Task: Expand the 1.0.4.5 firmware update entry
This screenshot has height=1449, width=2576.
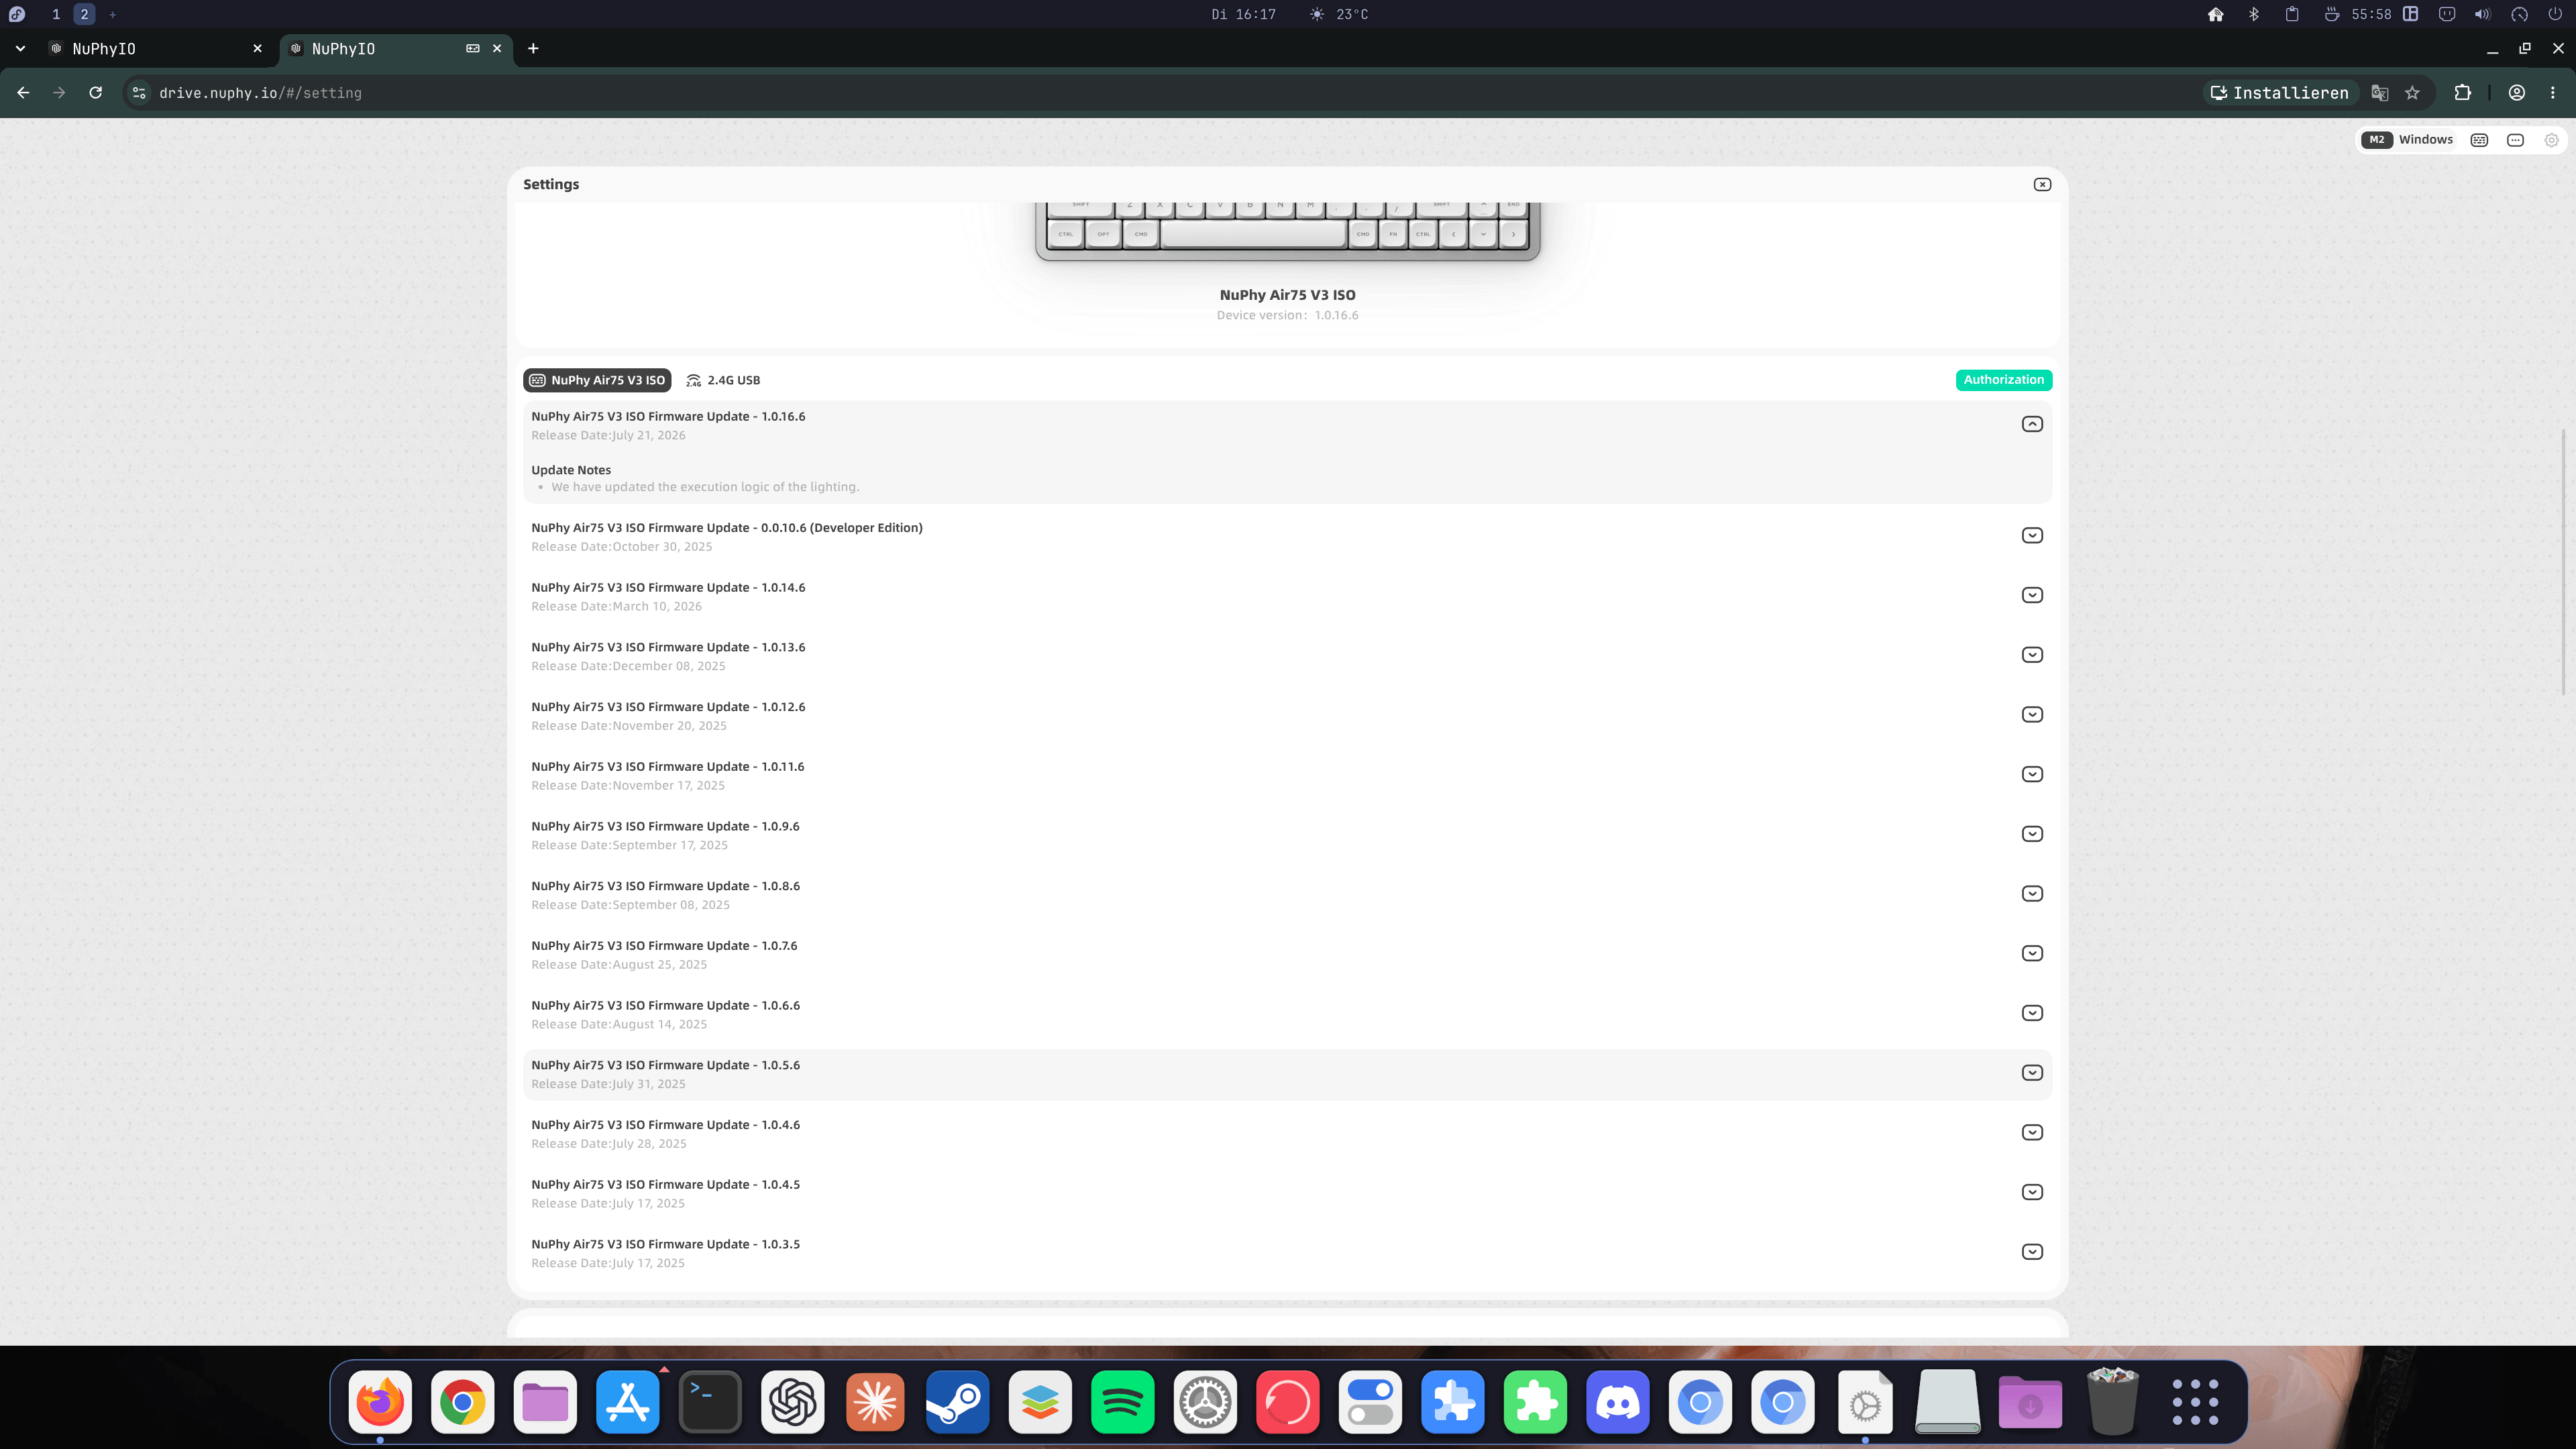Action: pos(2032,1192)
